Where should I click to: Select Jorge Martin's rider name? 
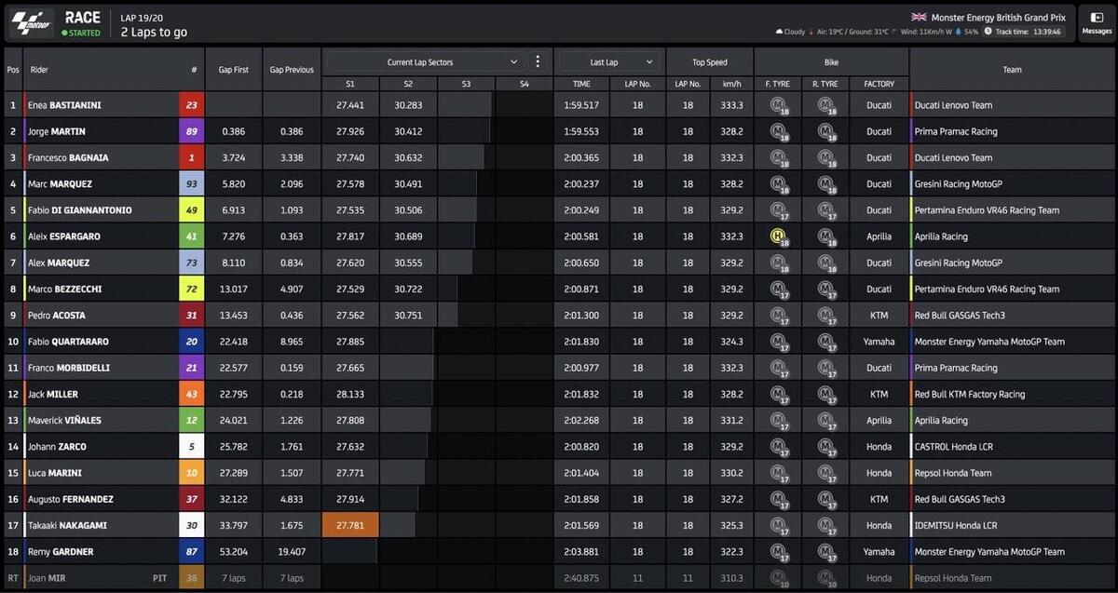(57, 131)
